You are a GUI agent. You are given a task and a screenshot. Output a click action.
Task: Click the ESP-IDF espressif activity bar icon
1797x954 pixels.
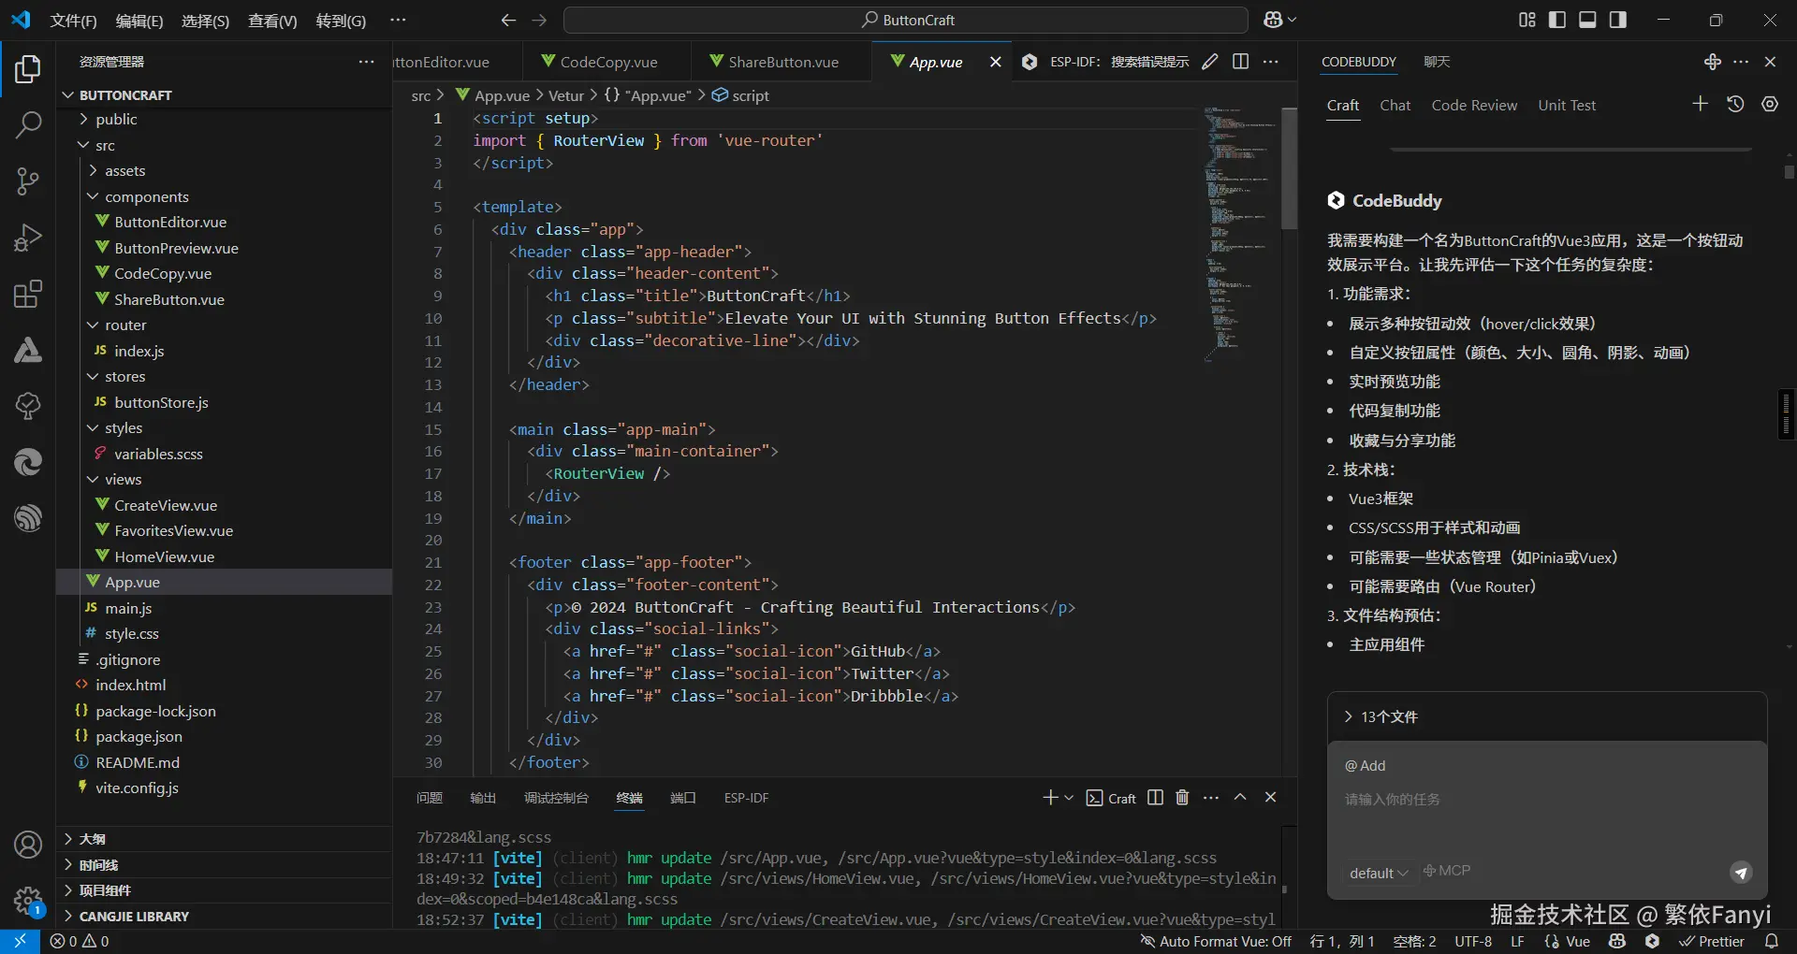[x=28, y=516]
